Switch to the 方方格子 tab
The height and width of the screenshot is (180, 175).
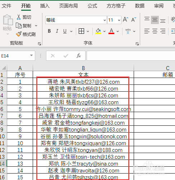[x=116, y=6]
